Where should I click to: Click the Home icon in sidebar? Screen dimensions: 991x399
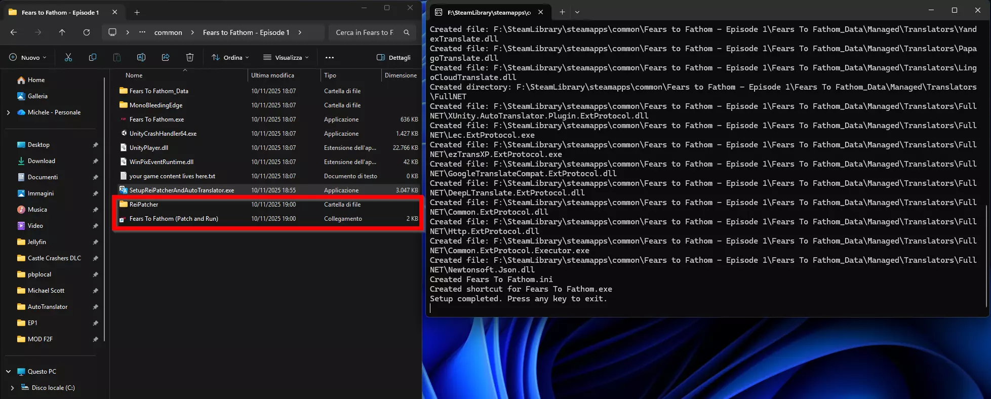click(x=21, y=80)
